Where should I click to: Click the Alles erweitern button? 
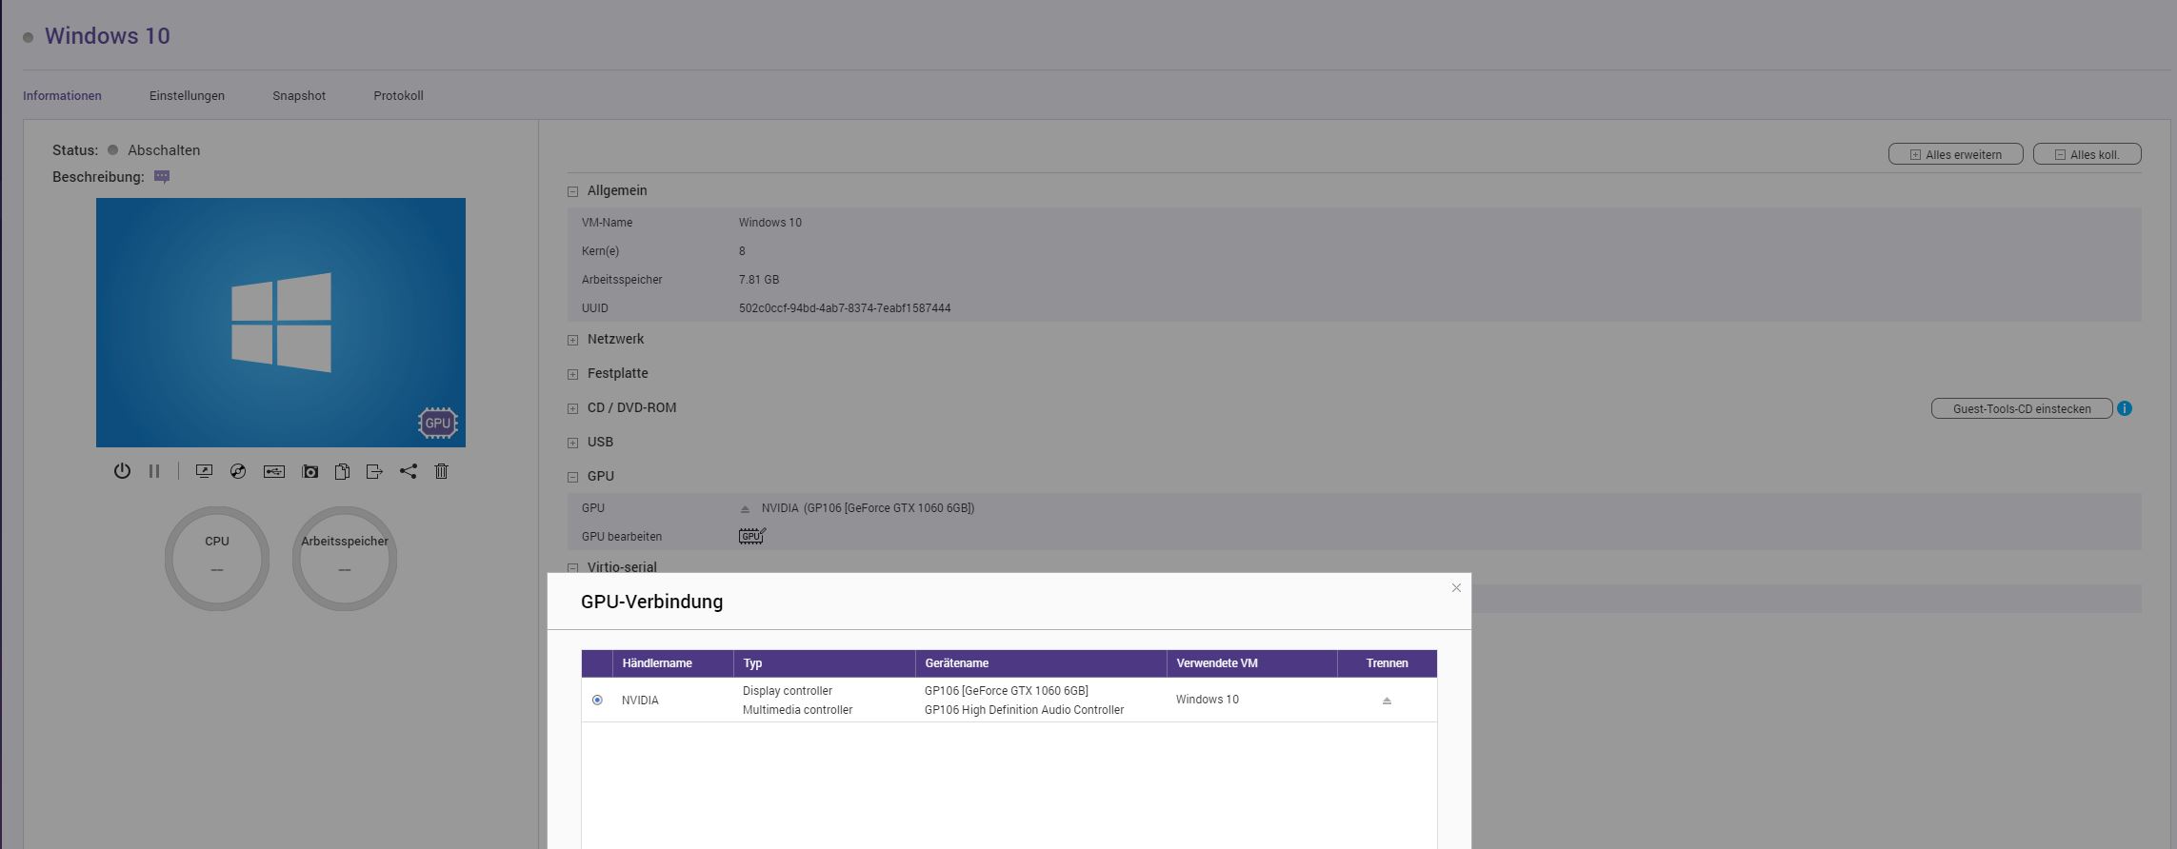(x=1955, y=154)
